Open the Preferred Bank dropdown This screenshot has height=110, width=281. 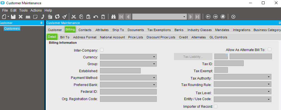[x=154, y=85]
